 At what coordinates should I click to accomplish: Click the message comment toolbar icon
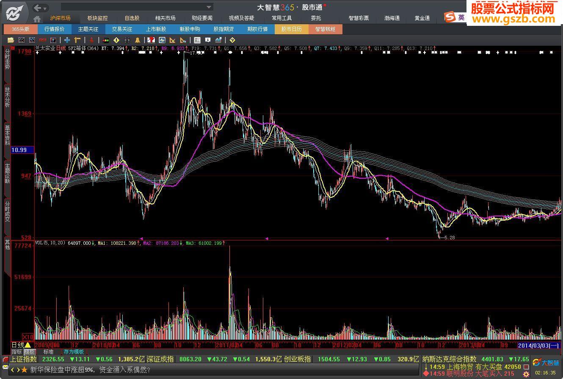point(207,40)
